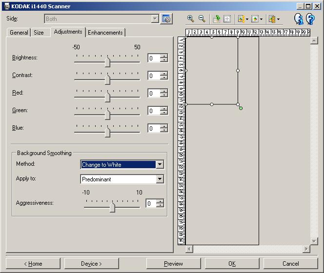Open the Method dropdown arrow
This screenshot has height=273, width=324.
(x=160, y=165)
